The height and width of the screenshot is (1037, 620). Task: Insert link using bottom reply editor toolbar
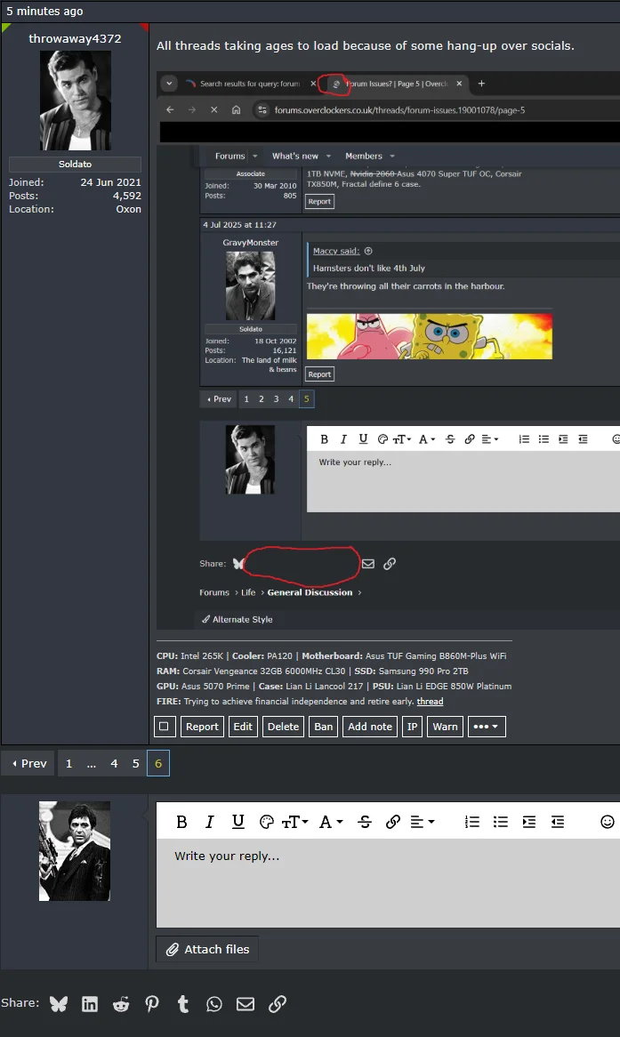coord(393,822)
